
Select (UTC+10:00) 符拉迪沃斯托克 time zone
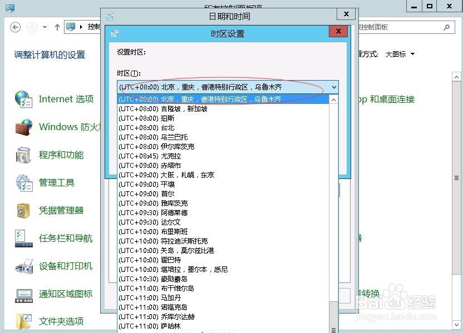tap(223, 241)
